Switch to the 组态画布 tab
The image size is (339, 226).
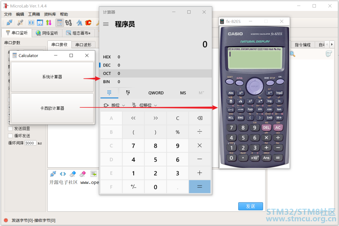click(x=79, y=33)
